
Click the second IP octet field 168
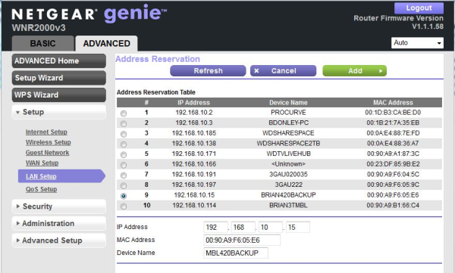coord(243,228)
